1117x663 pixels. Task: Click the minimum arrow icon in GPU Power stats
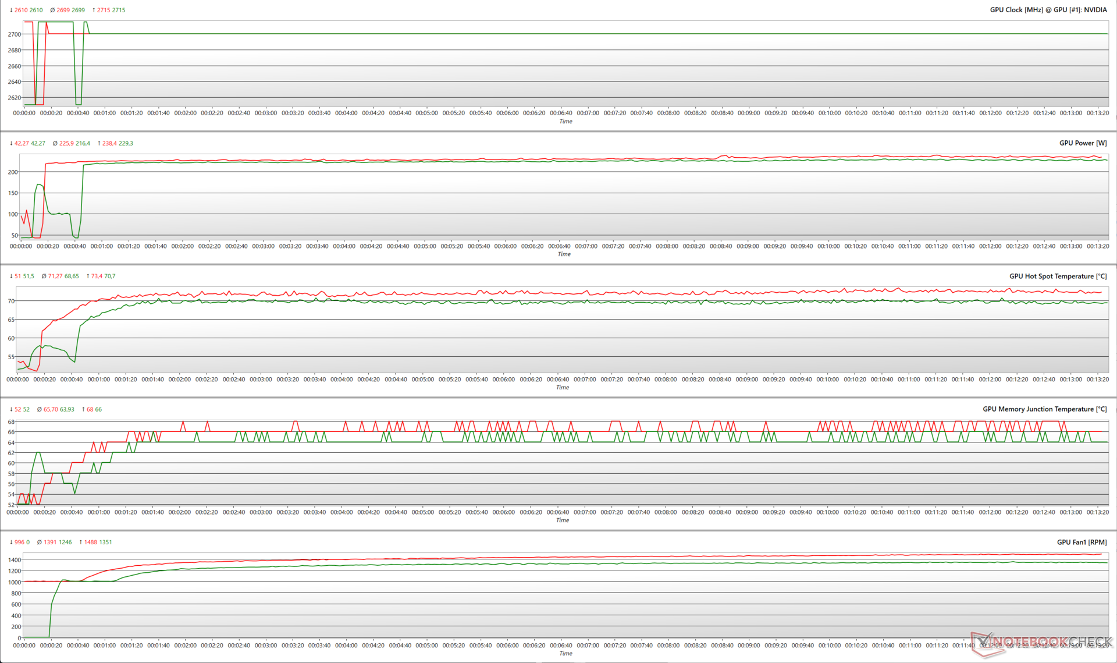(11, 143)
